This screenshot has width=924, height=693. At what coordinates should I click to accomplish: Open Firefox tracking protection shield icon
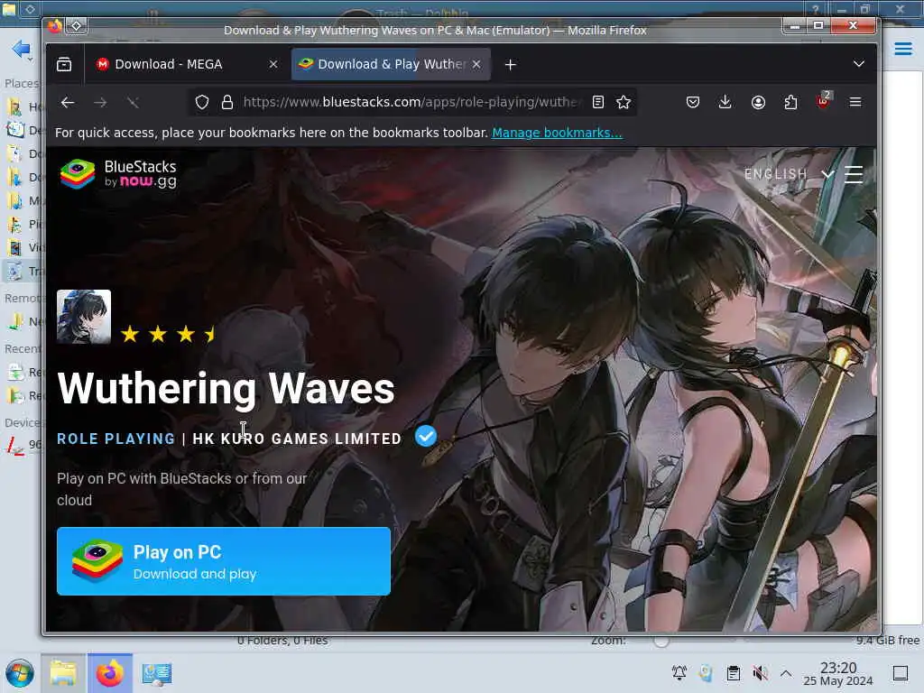tap(202, 103)
